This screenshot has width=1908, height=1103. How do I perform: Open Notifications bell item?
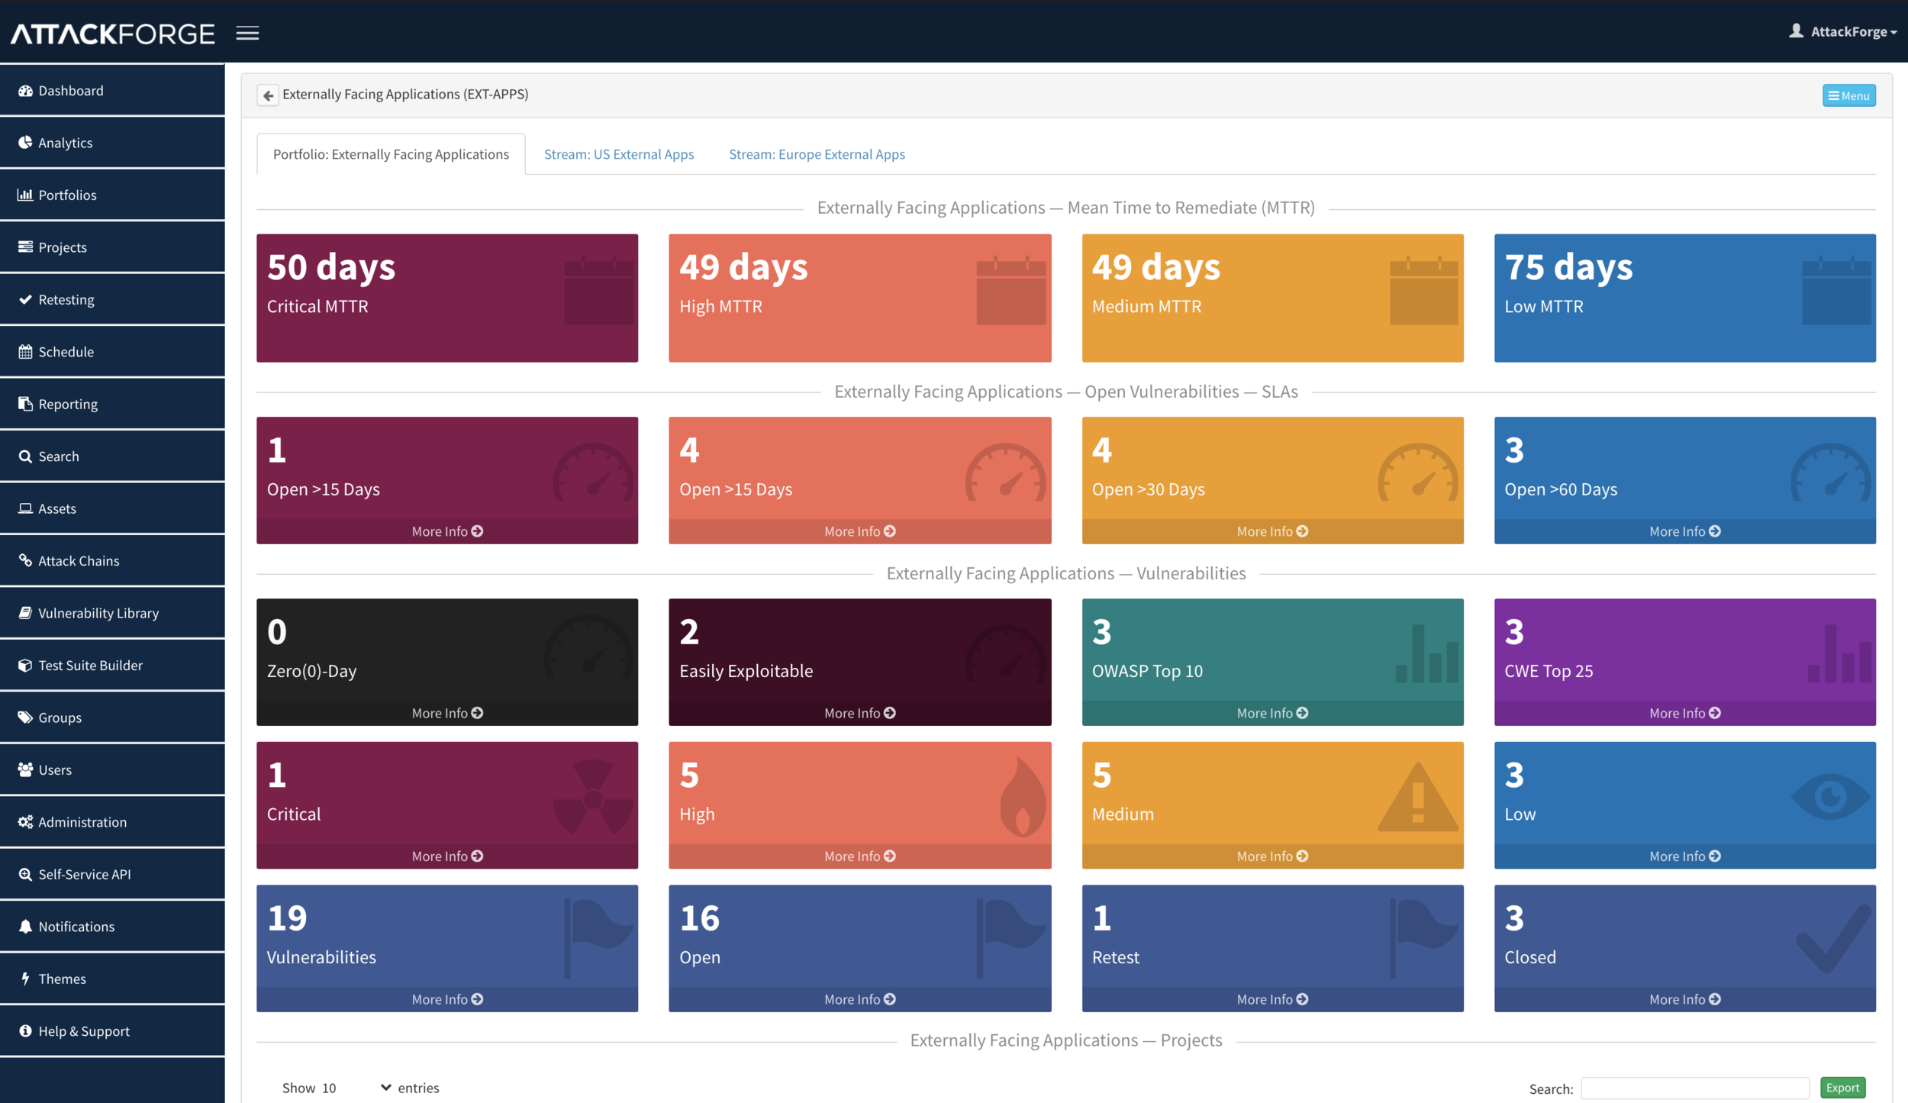pos(76,926)
